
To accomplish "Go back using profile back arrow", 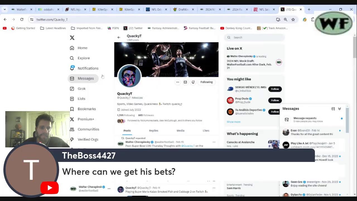I will pyautogui.click(x=119, y=37).
